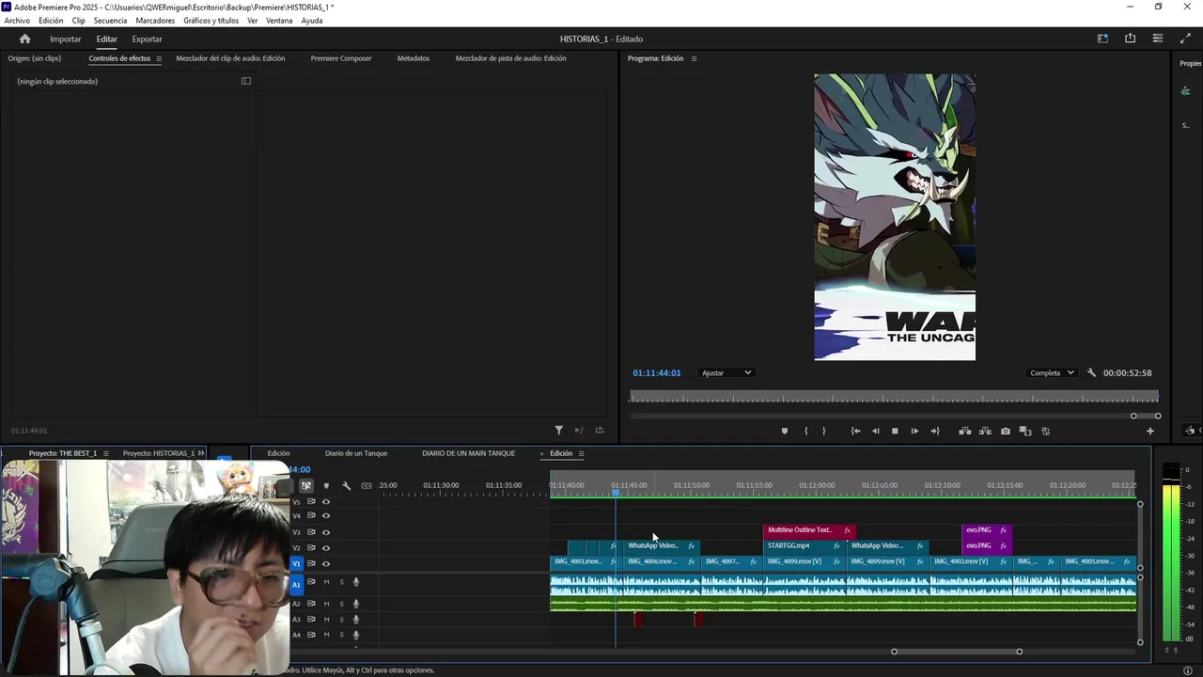Switch to Premiere Composer tab
This screenshot has width=1203, height=677.
pyautogui.click(x=341, y=58)
